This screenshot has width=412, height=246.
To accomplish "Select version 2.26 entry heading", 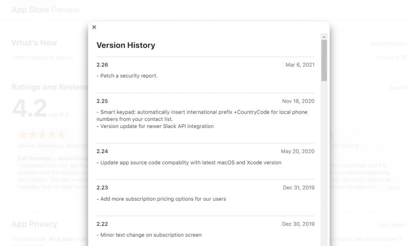I will (x=102, y=65).
